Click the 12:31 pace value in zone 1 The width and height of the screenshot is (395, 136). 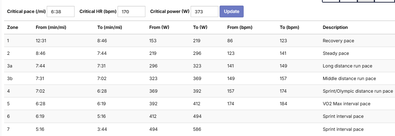tap(41, 40)
